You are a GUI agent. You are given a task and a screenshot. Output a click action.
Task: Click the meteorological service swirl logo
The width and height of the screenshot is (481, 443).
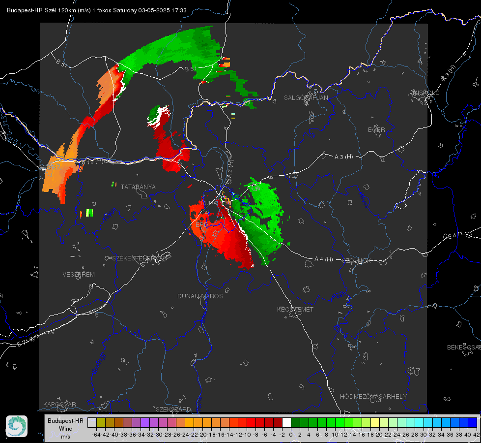point(17,426)
